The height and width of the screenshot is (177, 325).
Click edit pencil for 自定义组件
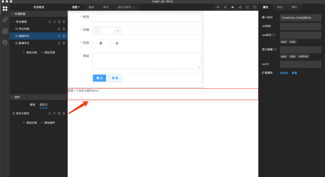pos(50,114)
